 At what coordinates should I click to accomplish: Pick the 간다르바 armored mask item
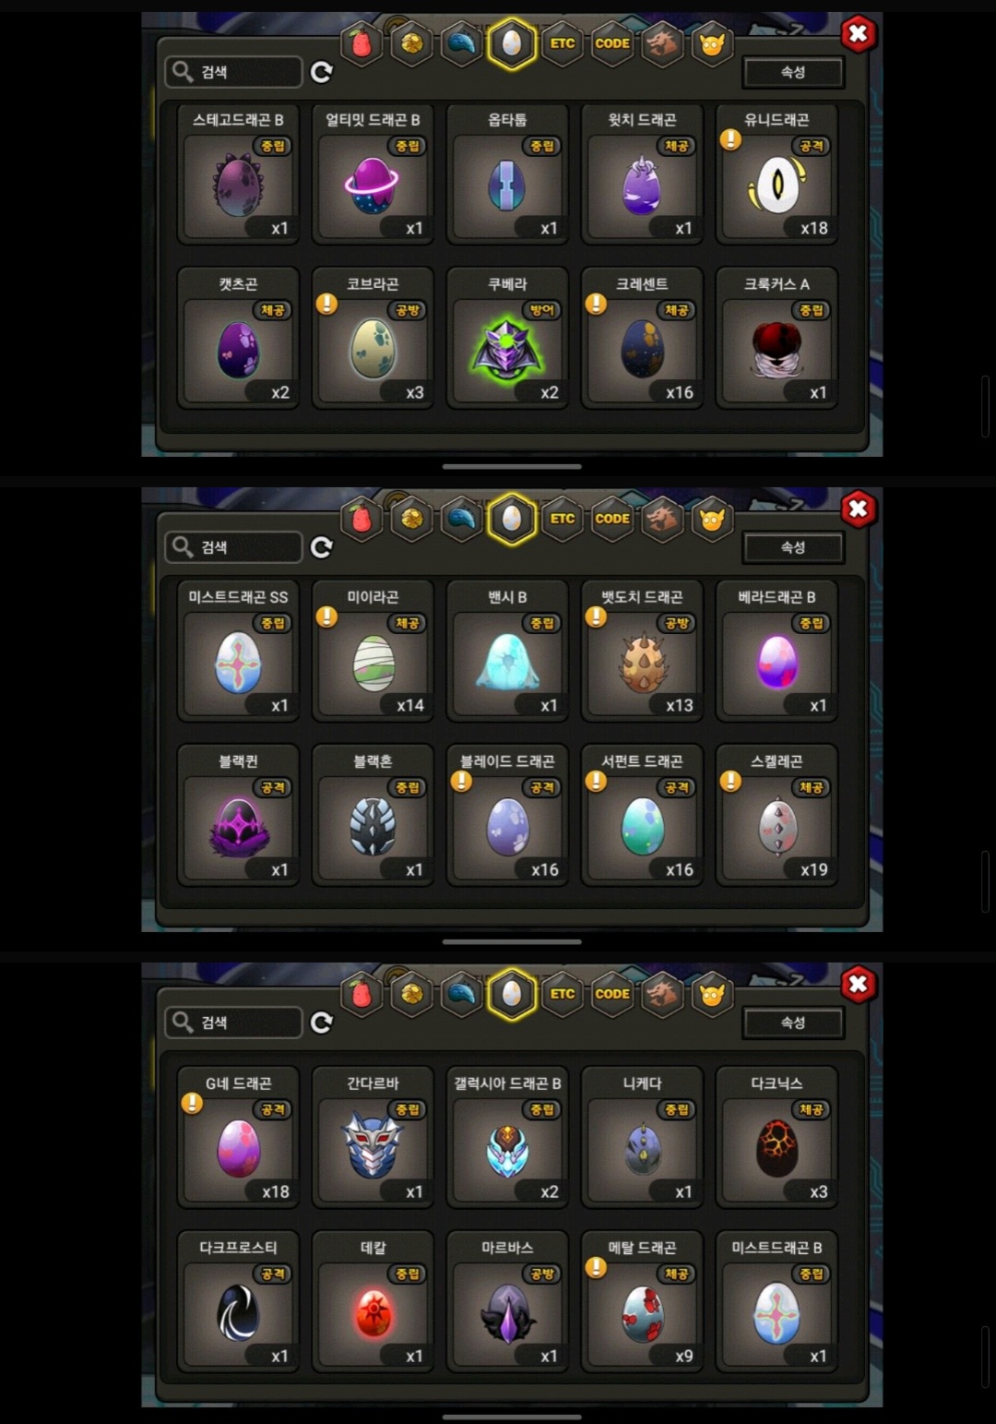(x=373, y=1138)
